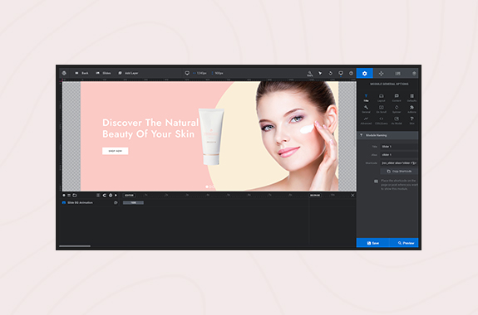This screenshot has width=478, height=315.
Task: Open the On Scroll settings icon
Action: tap(381, 109)
